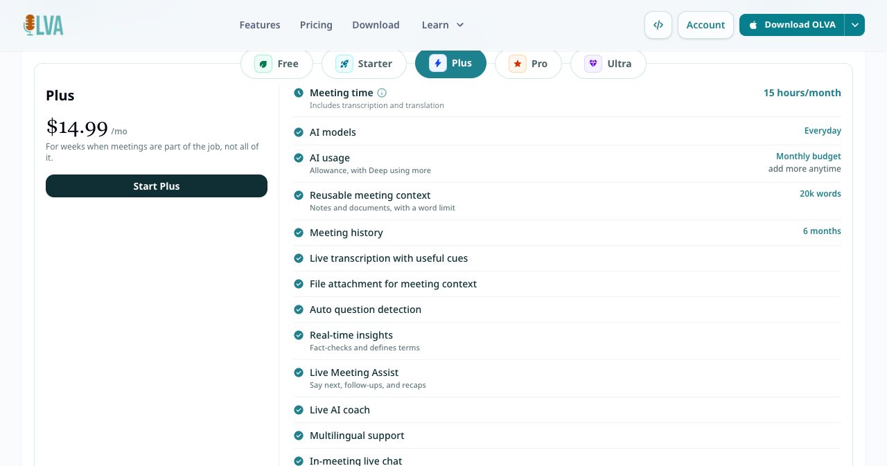Go to the Features page
This screenshot has height=466, width=887.
pyautogui.click(x=260, y=25)
